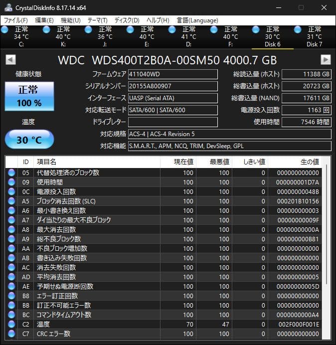Click total host writes value 20723 GB
This screenshot has width=336, height=345.
(x=307, y=86)
